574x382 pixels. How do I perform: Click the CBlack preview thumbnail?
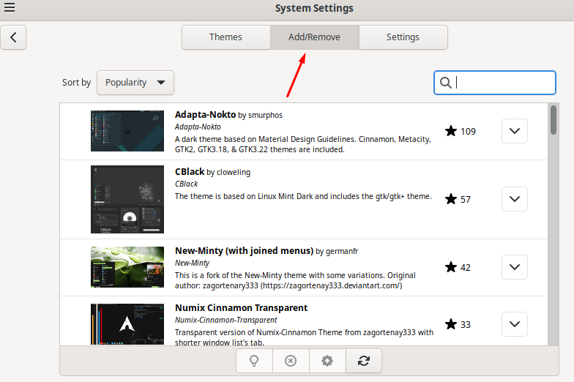[x=127, y=199]
